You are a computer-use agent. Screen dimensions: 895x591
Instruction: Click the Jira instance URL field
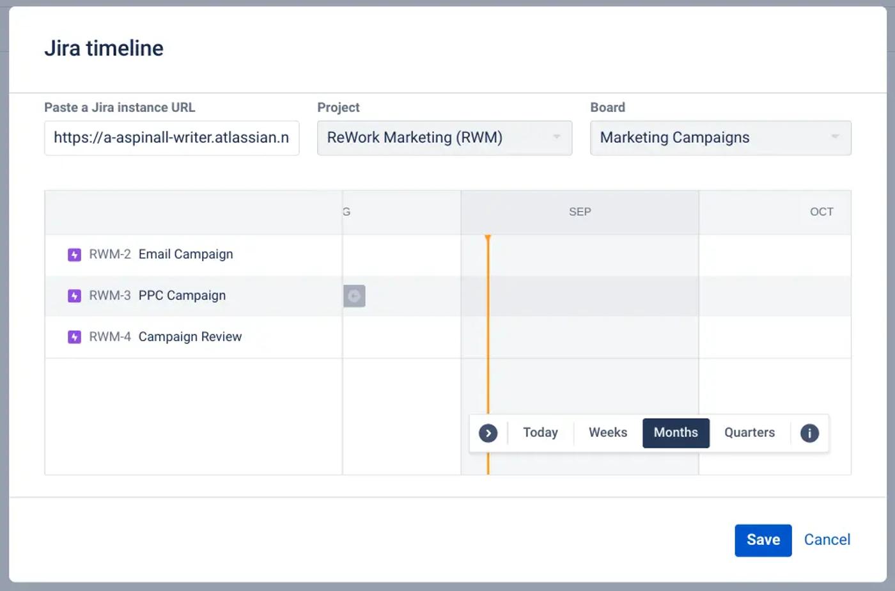[171, 138]
